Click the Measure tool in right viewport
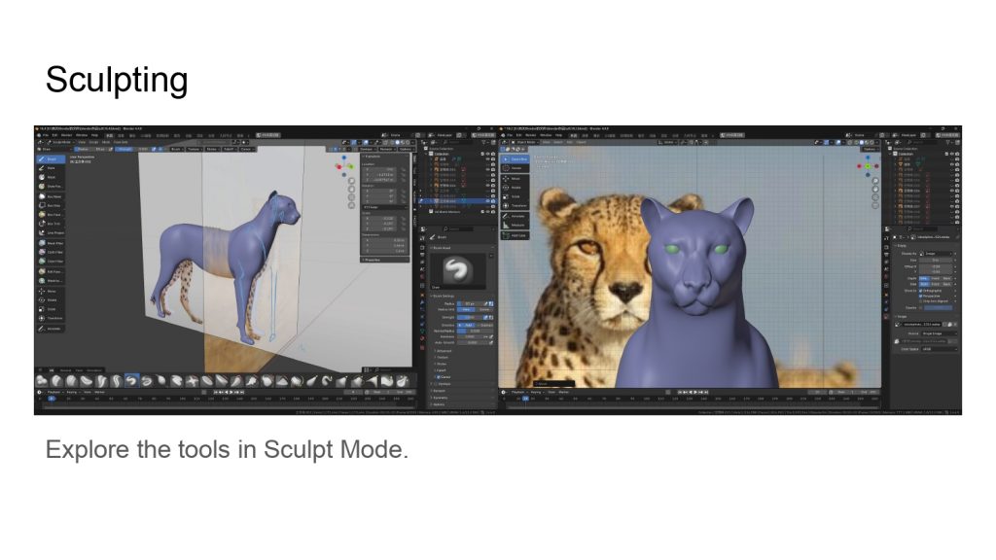 coord(516,226)
